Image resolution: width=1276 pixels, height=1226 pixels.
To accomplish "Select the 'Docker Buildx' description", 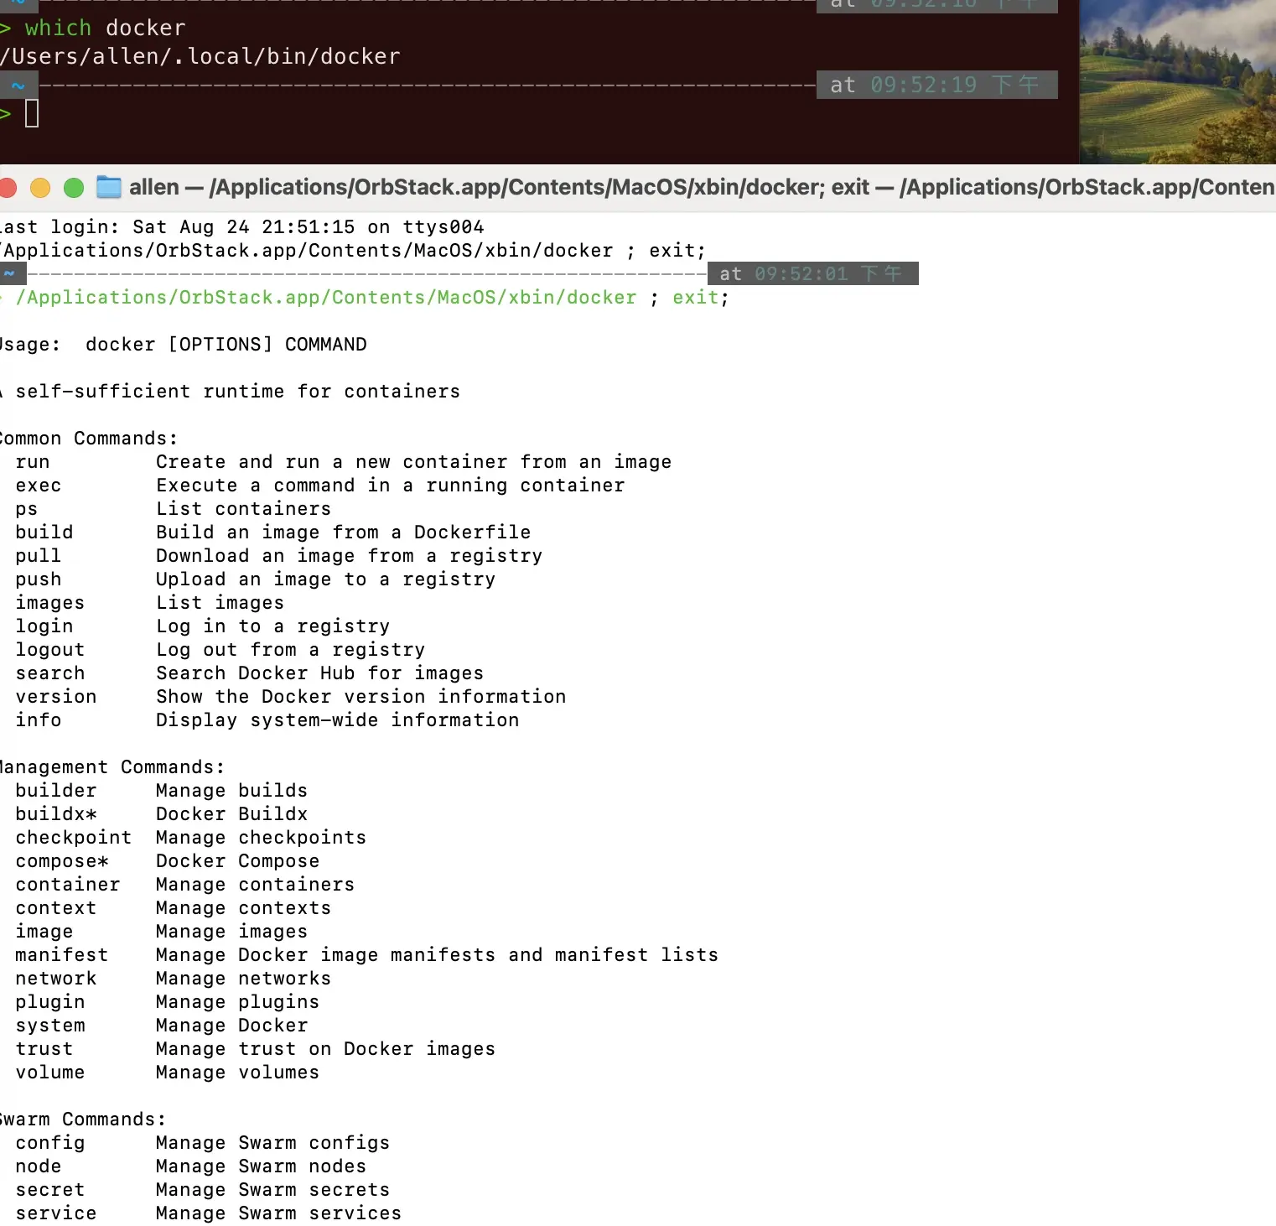I will pyautogui.click(x=232, y=814).
